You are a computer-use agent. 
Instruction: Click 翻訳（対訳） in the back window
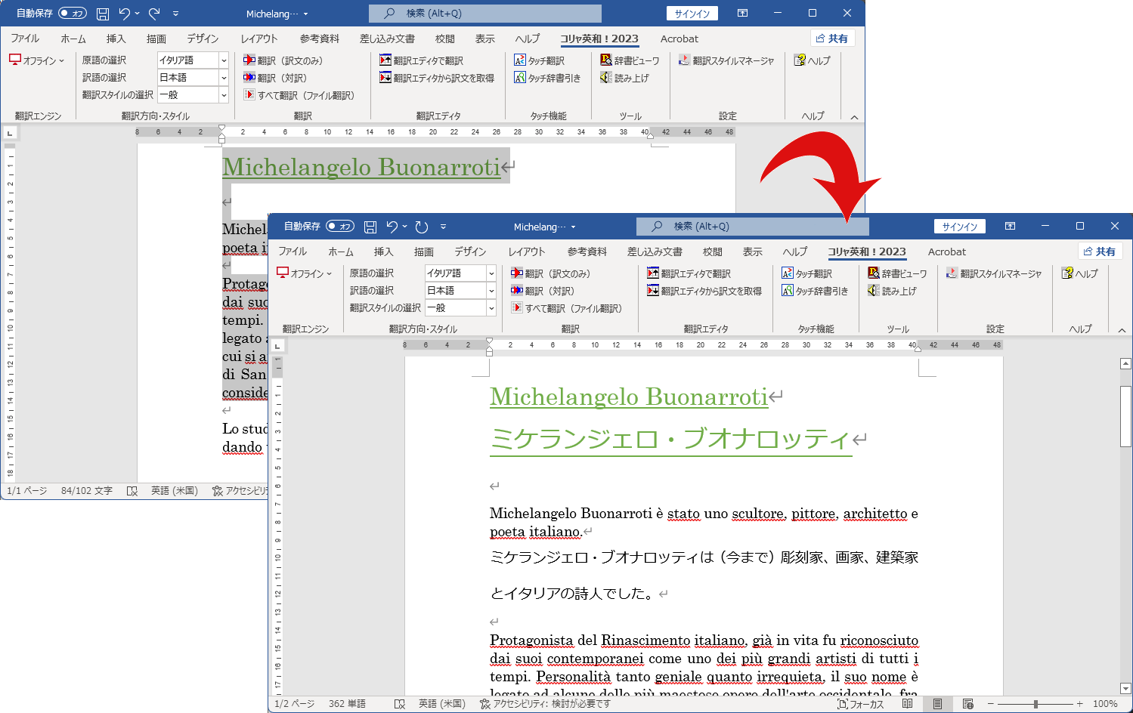point(275,78)
